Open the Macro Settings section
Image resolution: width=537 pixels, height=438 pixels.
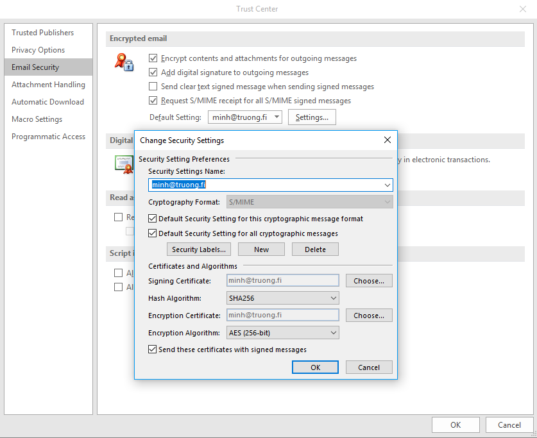(x=37, y=119)
